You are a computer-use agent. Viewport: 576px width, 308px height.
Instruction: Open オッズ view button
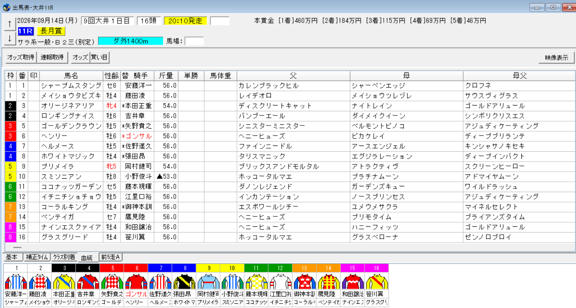click(x=81, y=57)
